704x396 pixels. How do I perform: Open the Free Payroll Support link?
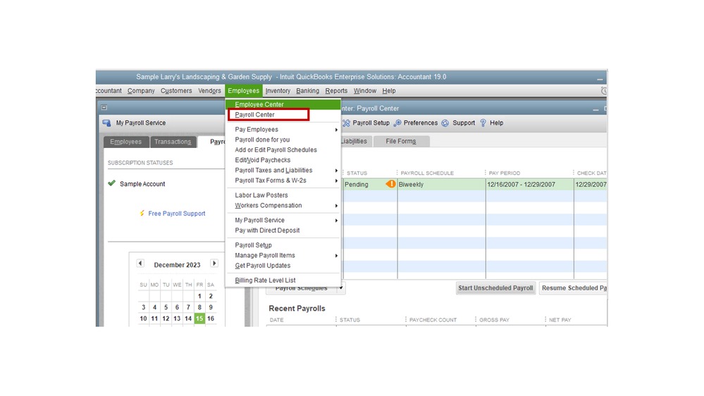pos(177,214)
